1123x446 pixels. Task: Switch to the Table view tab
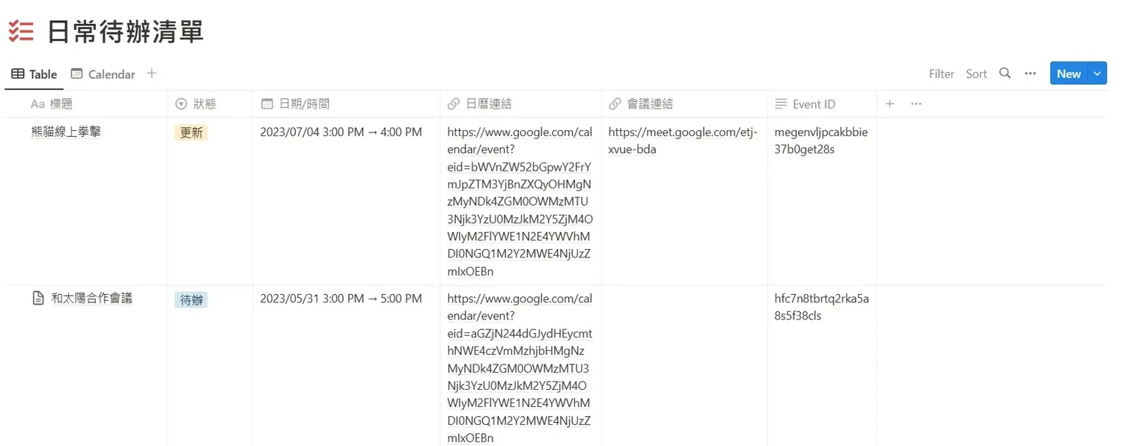click(x=34, y=74)
